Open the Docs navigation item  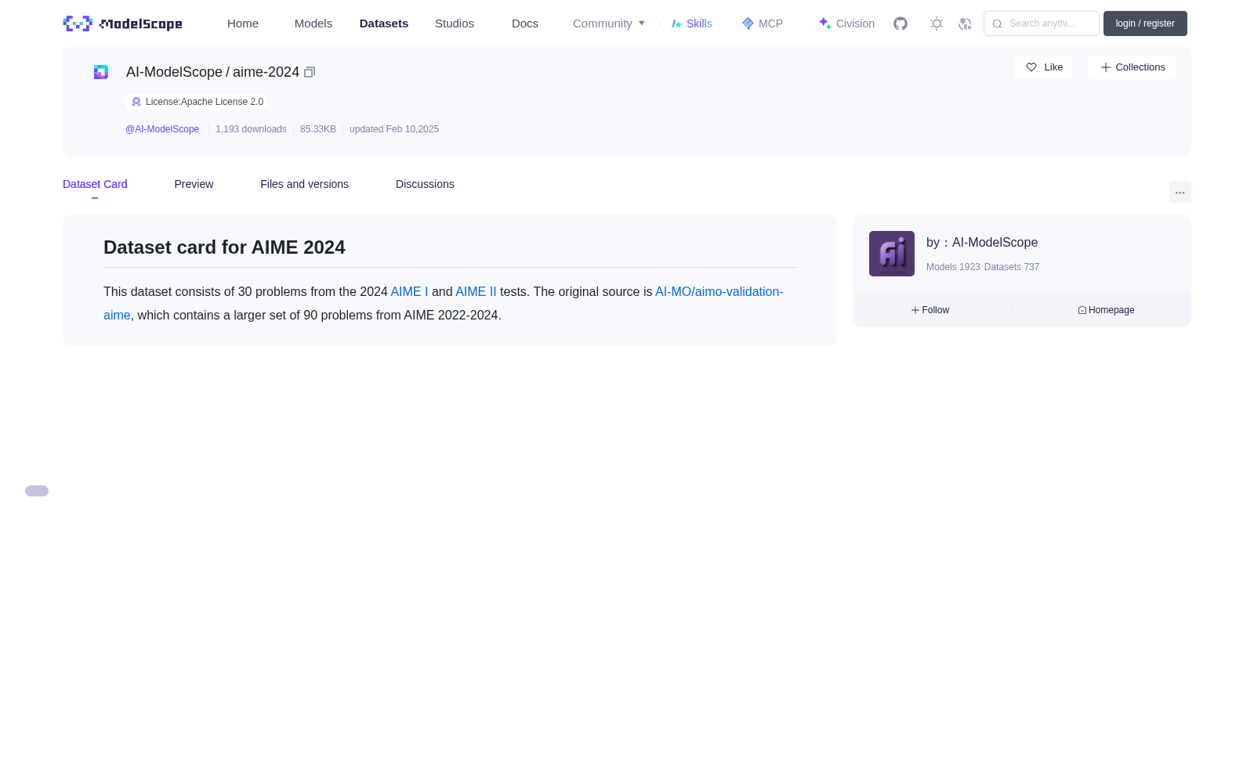click(x=525, y=23)
